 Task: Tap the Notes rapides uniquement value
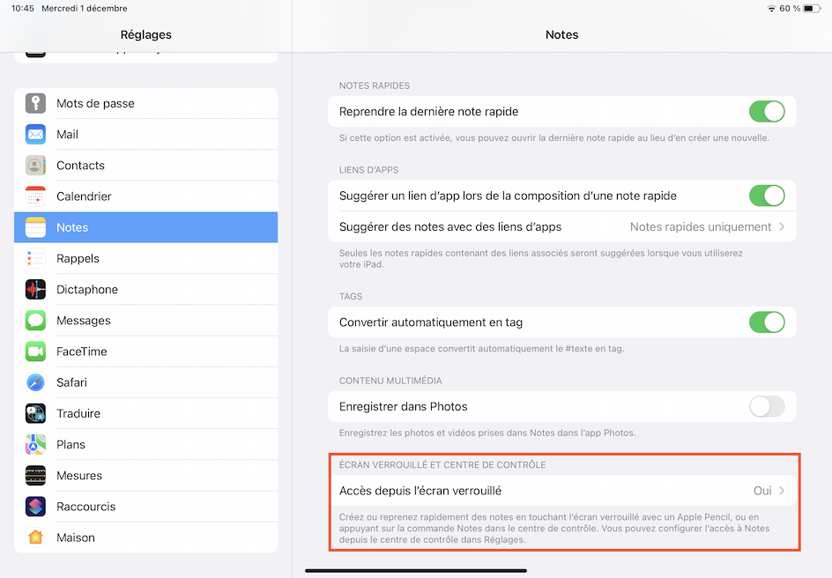(701, 226)
